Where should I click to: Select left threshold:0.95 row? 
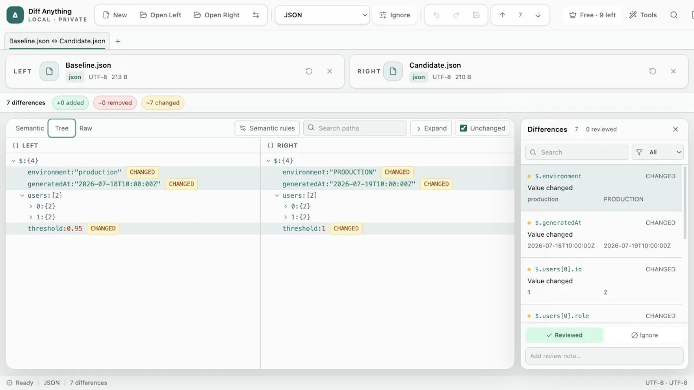pyautogui.click(x=133, y=229)
